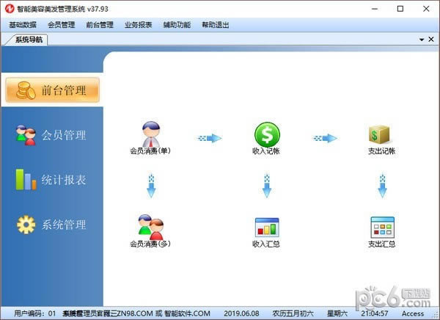Maximize the application window
This screenshot has height=320, width=440.
[400, 9]
